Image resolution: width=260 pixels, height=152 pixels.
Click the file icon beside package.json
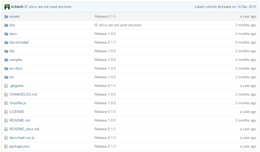(6, 146)
